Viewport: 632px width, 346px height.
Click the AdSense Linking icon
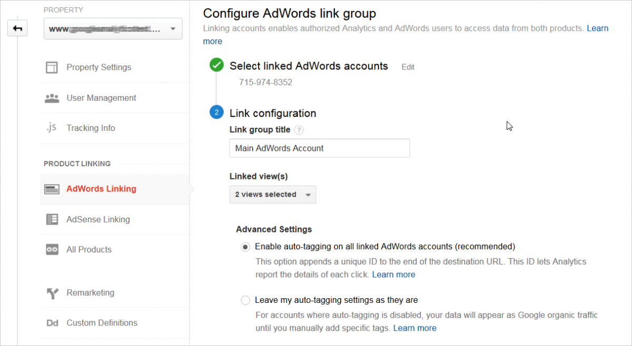(52, 219)
